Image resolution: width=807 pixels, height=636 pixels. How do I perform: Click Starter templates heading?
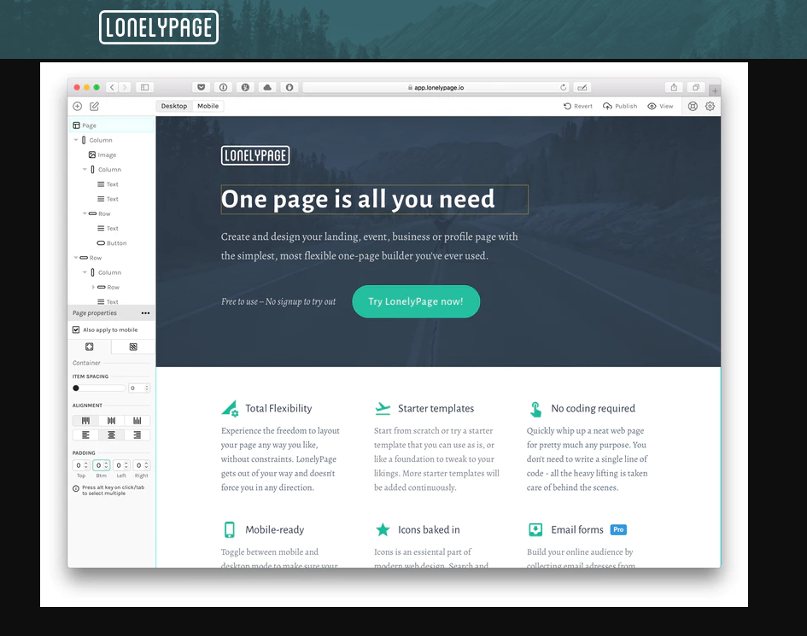[436, 409]
